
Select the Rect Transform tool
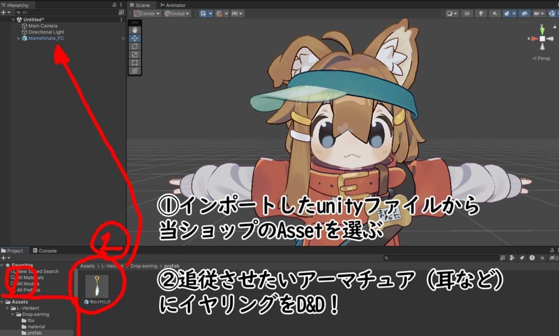(x=135, y=63)
